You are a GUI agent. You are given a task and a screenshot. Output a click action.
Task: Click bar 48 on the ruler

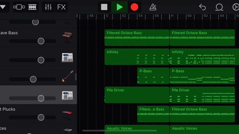pos(91,16)
